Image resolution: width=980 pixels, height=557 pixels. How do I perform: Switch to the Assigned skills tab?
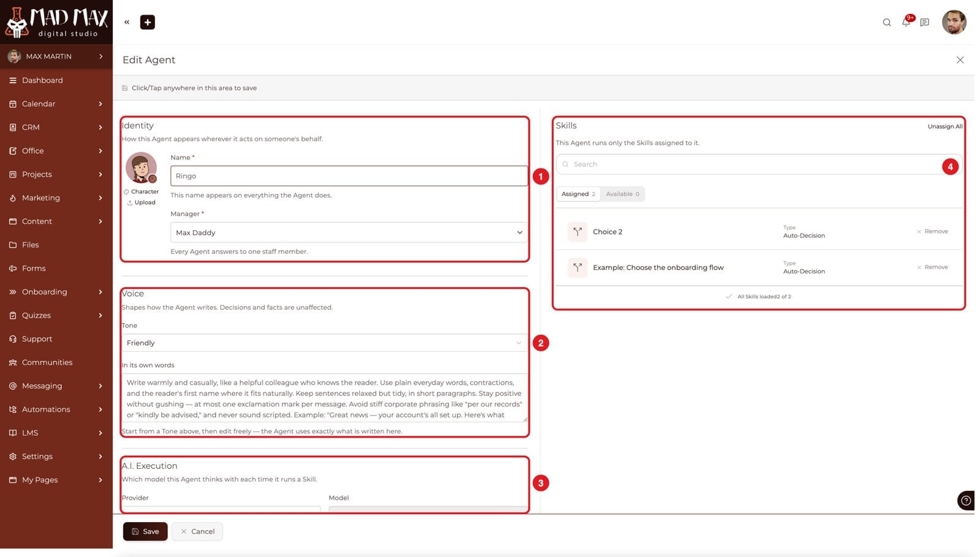[x=578, y=194]
